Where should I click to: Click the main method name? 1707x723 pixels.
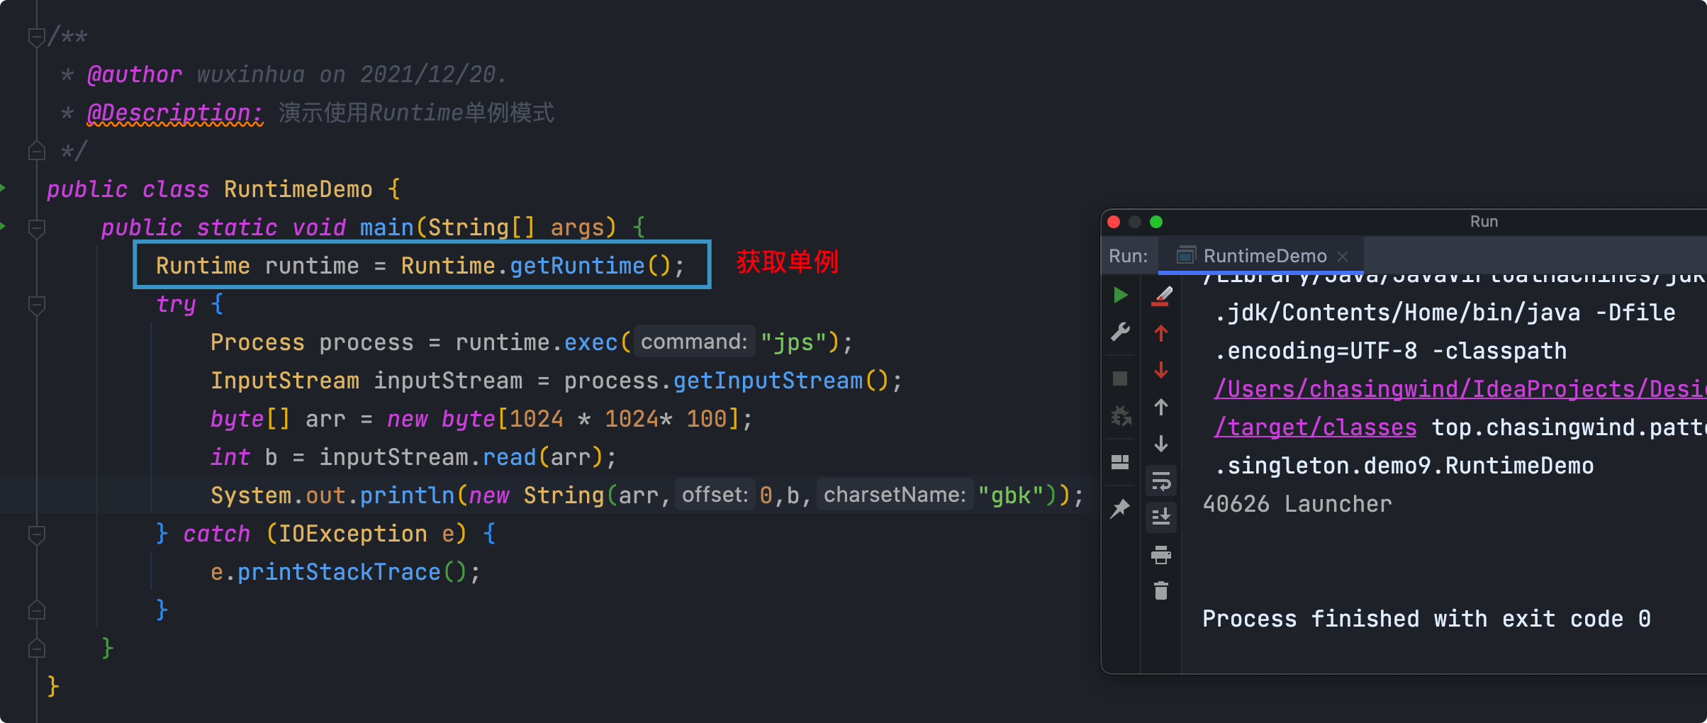coord(386,228)
